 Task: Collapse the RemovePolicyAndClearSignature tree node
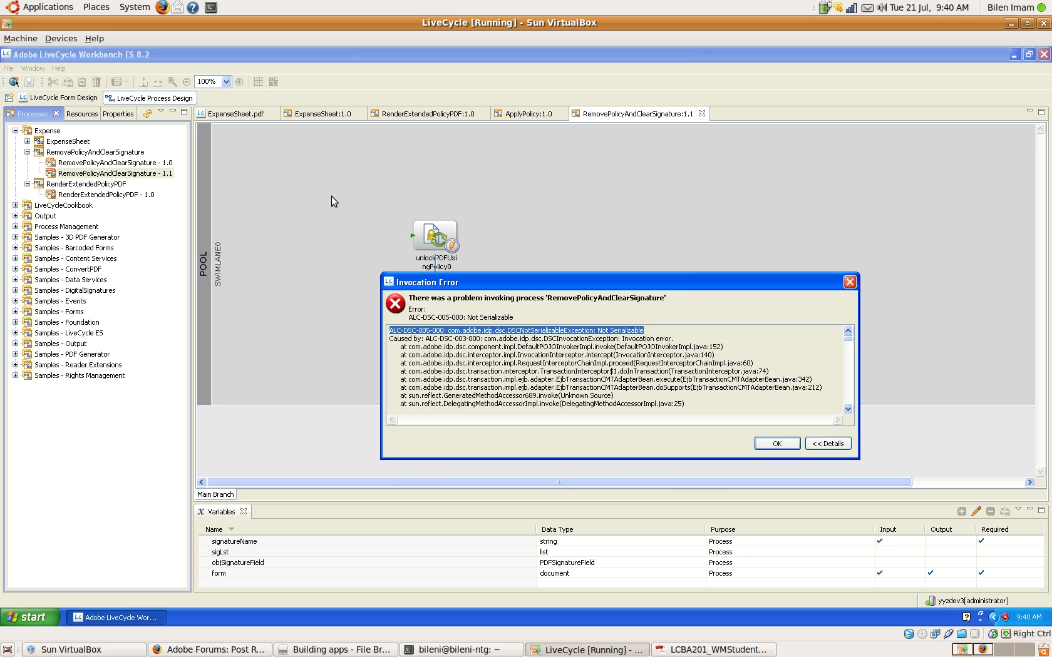coord(27,152)
